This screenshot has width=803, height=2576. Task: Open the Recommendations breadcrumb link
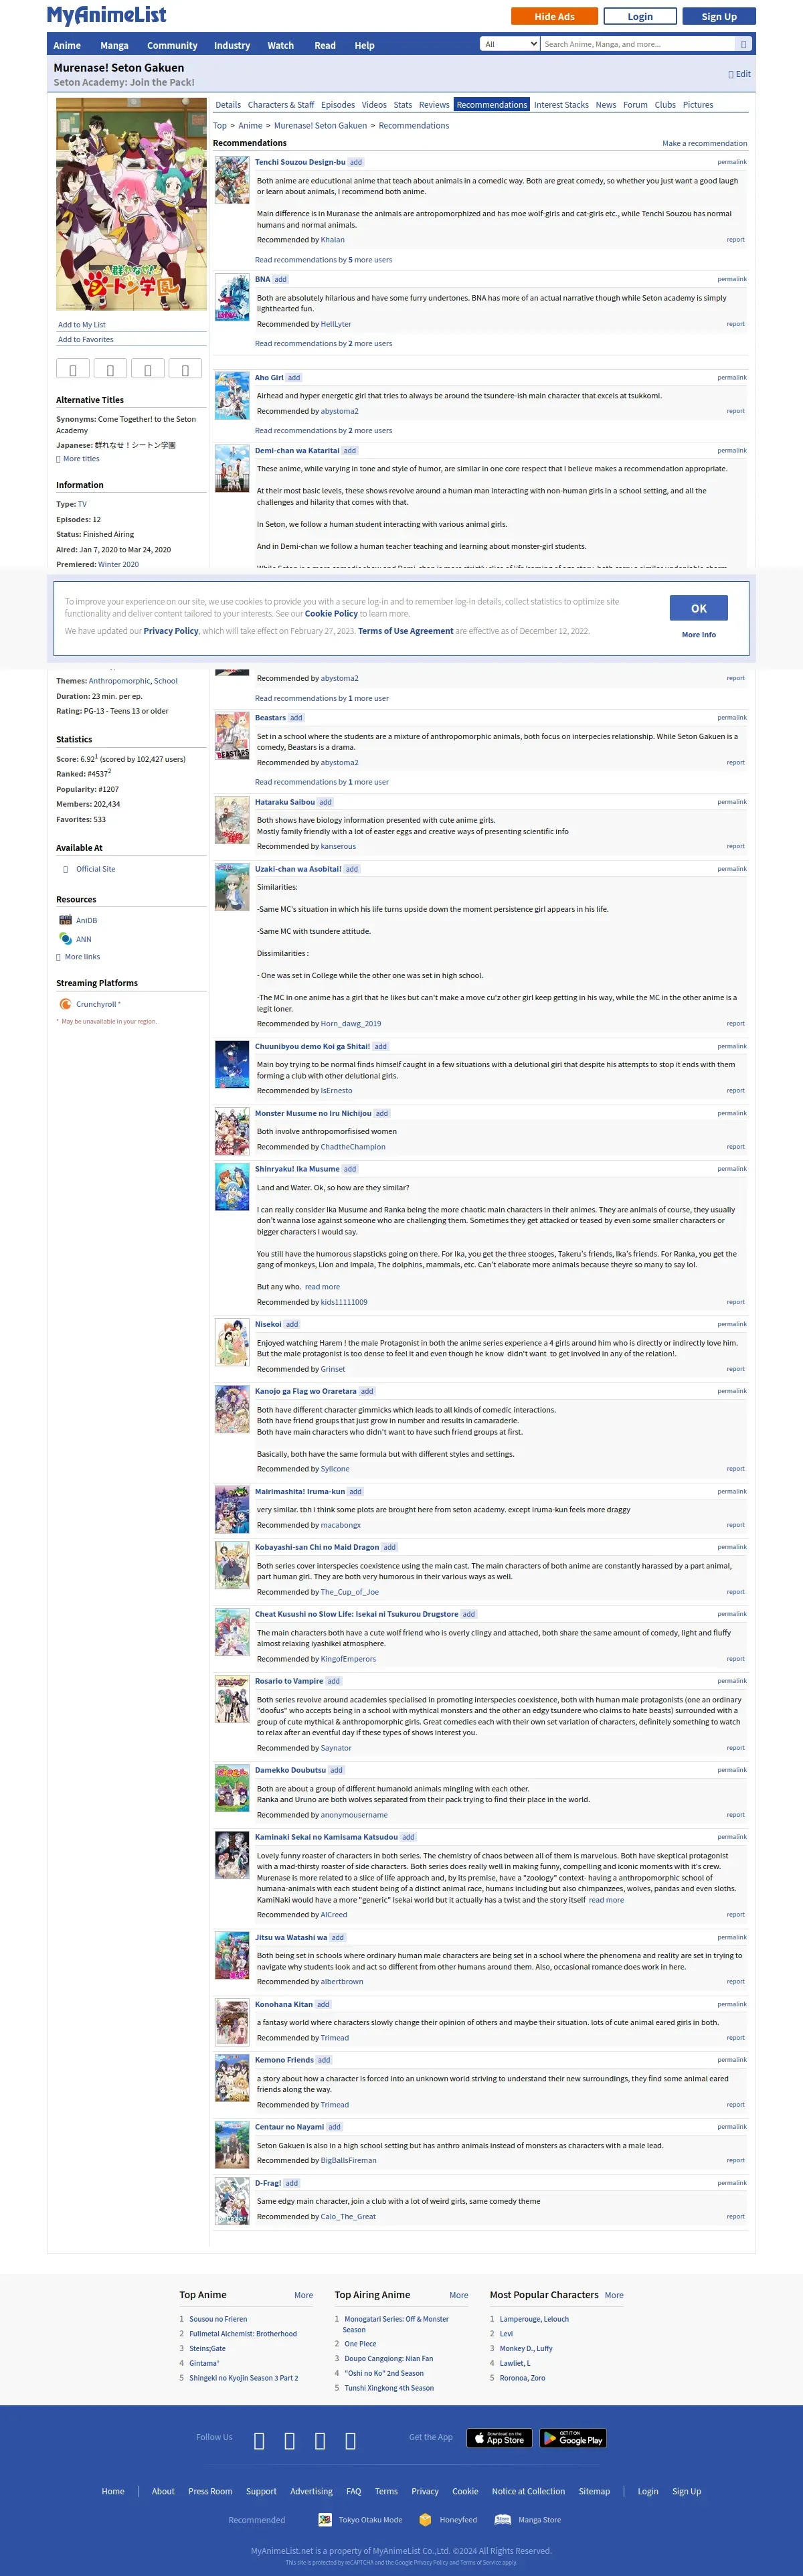pyautogui.click(x=414, y=126)
